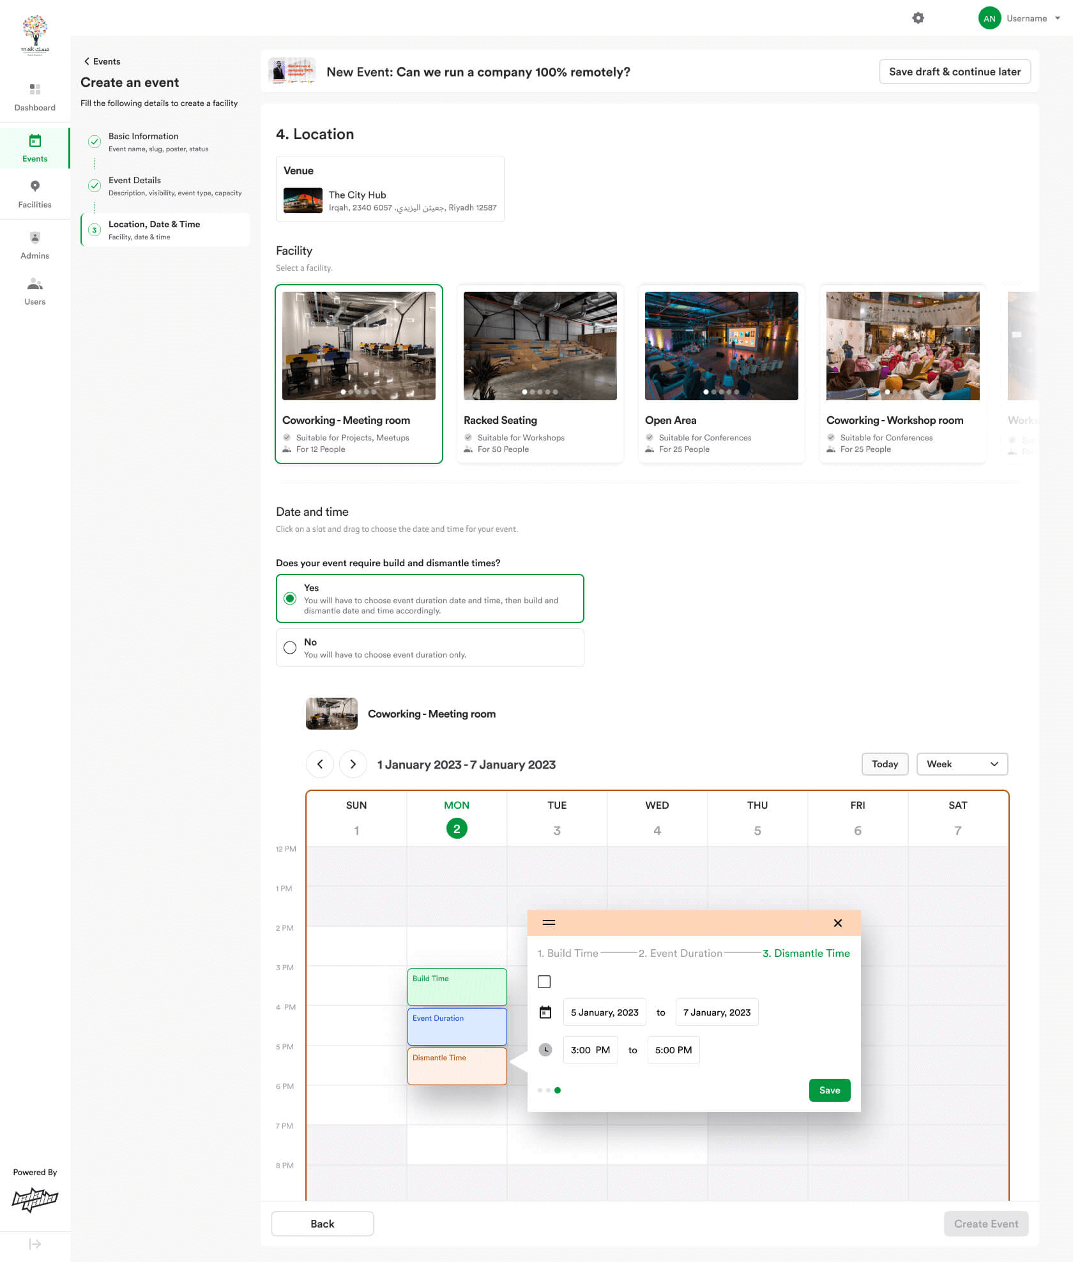Click the 5:00 PM end time field
This screenshot has width=1073, height=1262.
pyautogui.click(x=674, y=1049)
